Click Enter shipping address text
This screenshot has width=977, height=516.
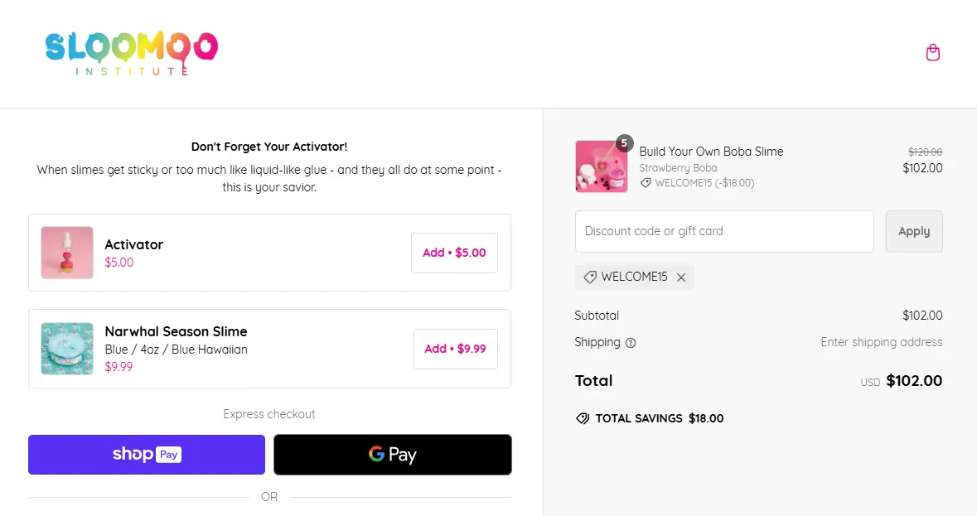(881, 342)
